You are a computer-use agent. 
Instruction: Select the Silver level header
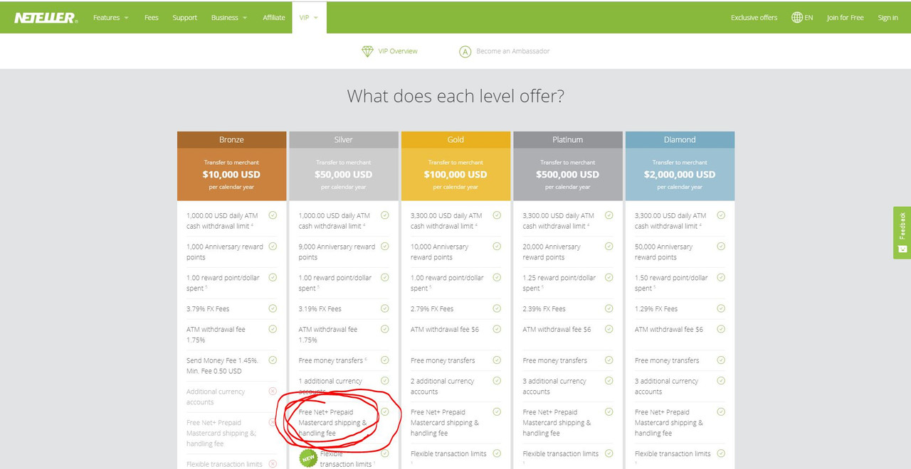[x=344, y=140]
